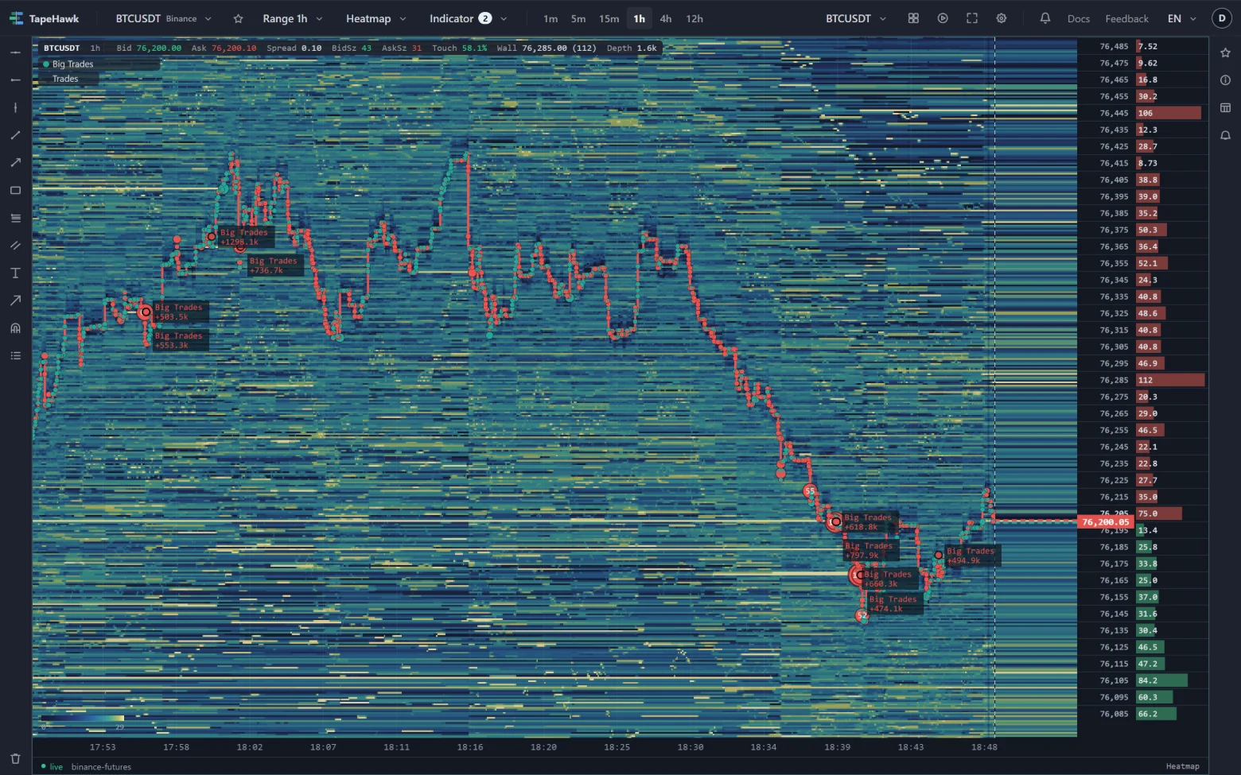
Task: Open chart settings gear
Action: pyautogui.click(x=1002, y=18)
